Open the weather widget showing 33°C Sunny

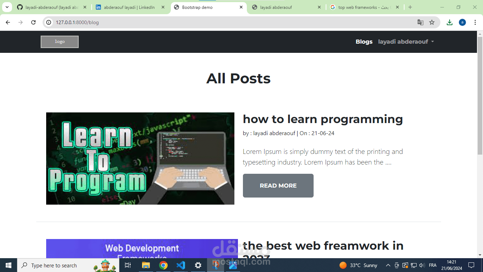[358, 265]
